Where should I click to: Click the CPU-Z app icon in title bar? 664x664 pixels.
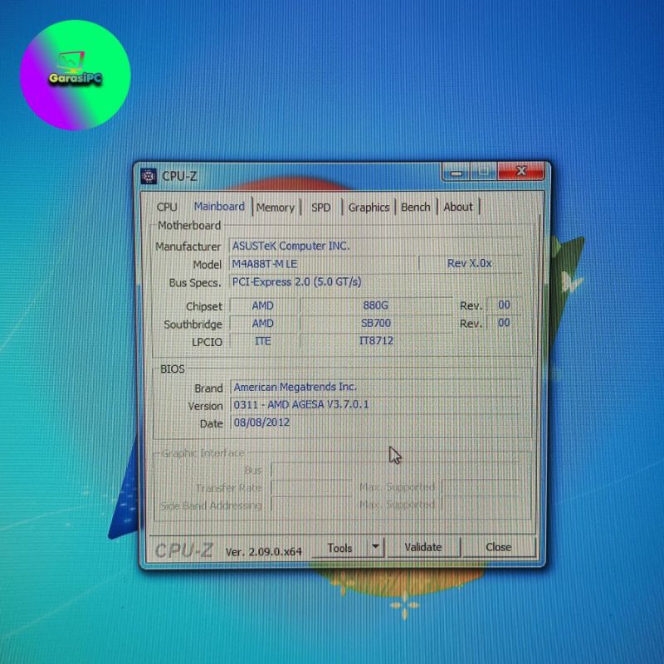(149, 176)
